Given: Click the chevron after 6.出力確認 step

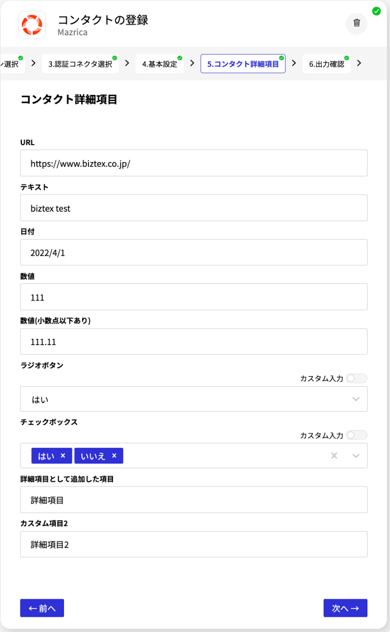Looking at the screenshot, I should 359,63.
